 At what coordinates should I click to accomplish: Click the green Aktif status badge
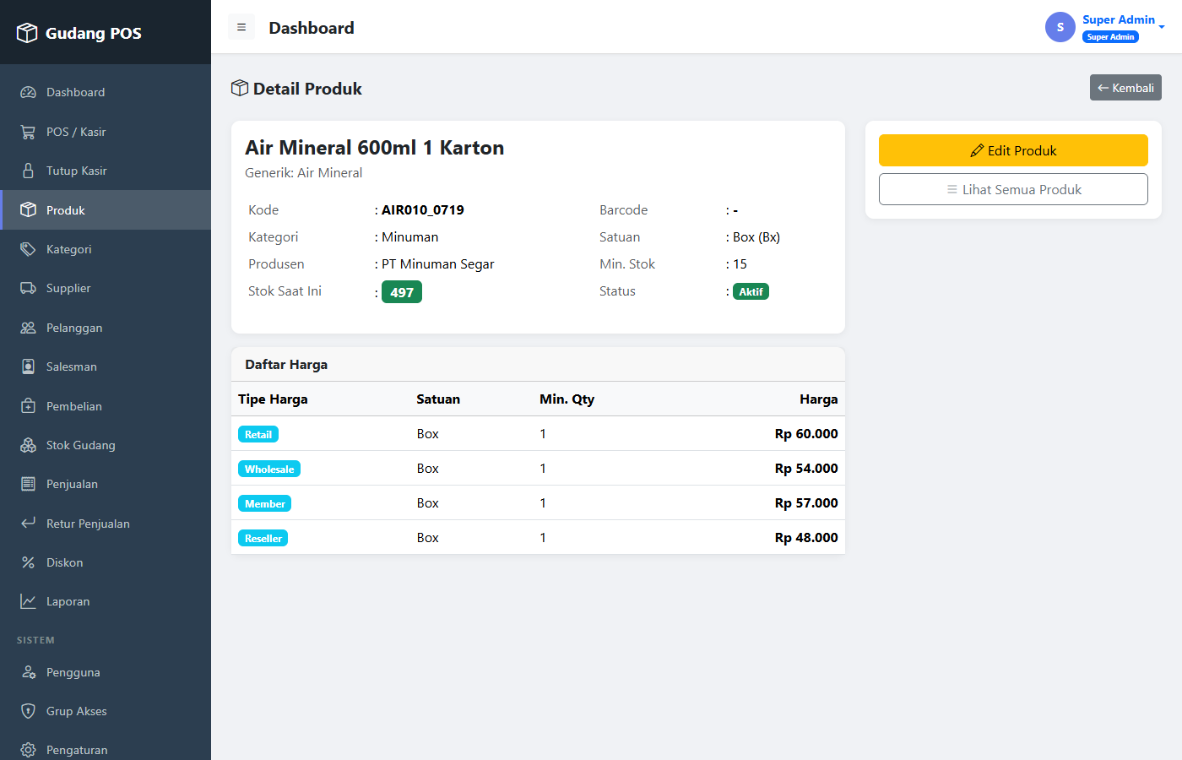pyautogui.click(x=751, y=291)
